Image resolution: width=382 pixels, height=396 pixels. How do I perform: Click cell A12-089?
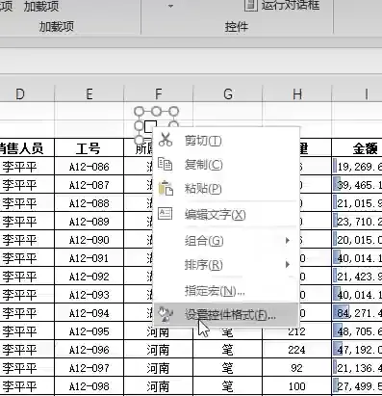pos(89,222)
